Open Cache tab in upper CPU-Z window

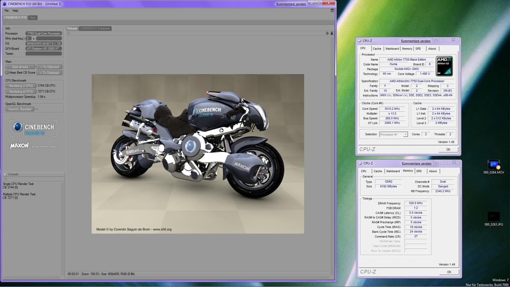point(377,49)
